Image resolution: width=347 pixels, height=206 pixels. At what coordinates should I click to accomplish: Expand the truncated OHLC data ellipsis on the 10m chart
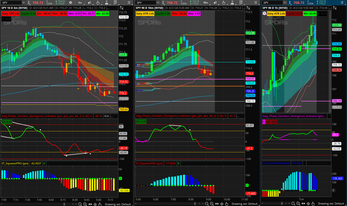click(243, 8)
